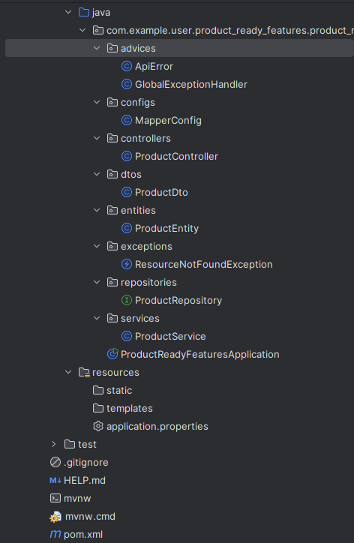The width and height of the screenshot is (354, 543).
Task: Expand the test folder
Action: coord(54,444)
